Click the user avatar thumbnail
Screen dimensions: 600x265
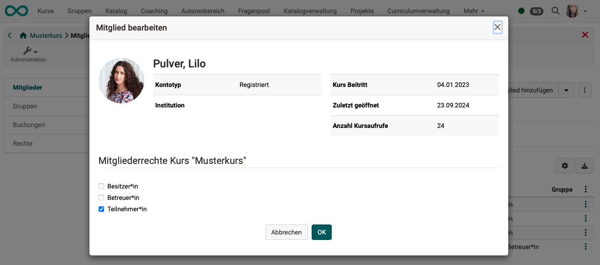[121, 80]
